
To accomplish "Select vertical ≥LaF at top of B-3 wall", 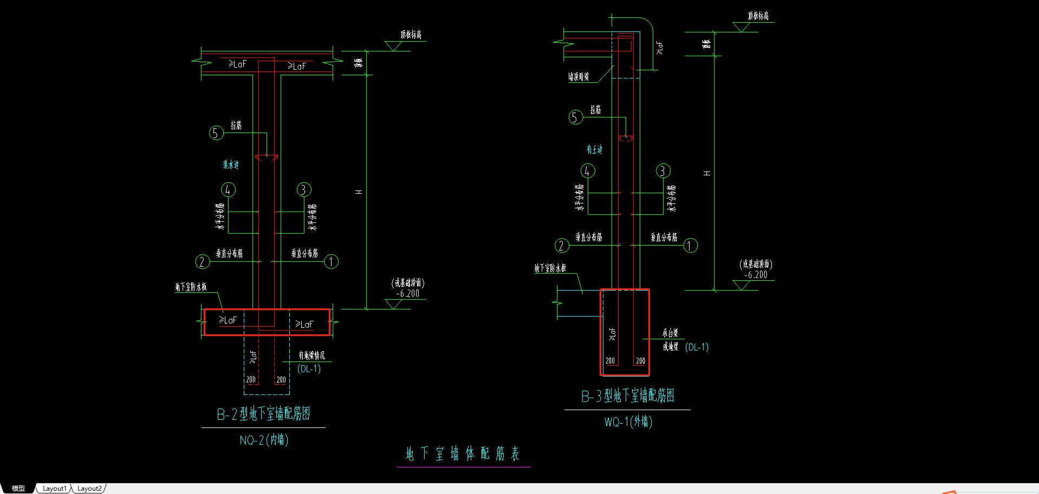I will click(659, 48).
